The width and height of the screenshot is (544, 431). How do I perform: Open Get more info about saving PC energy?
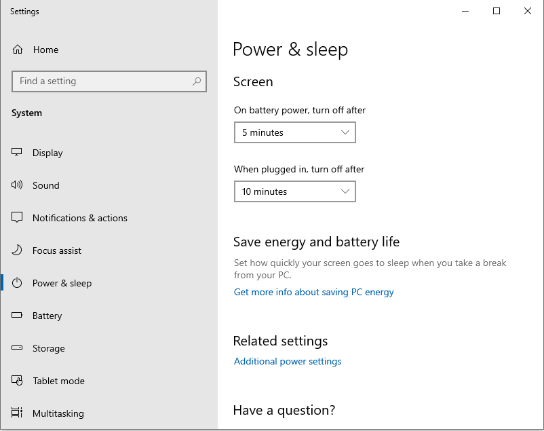pos(313,292)
